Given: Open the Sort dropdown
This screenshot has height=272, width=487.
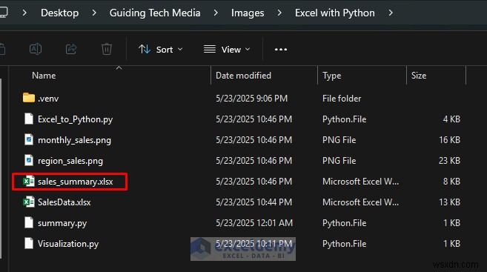Looking at the screenshot, I should [161, 50].
